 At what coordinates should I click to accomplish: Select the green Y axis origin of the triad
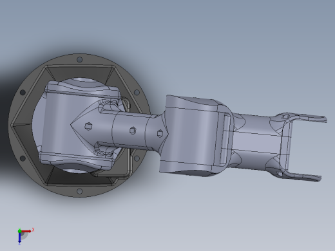coord(19,231)
